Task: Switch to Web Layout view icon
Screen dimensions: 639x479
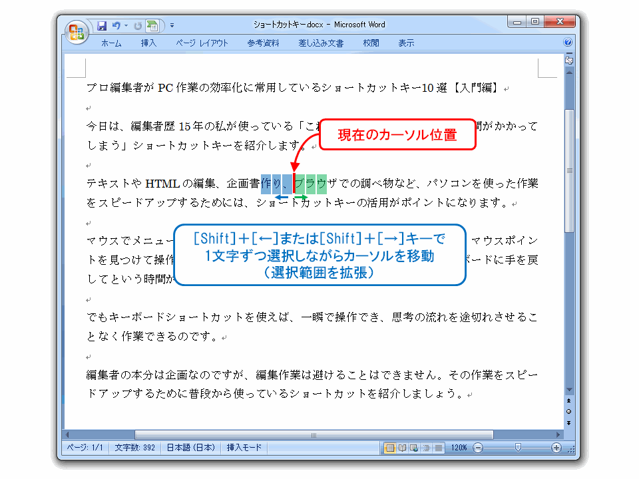Action: tap(414, 448)
